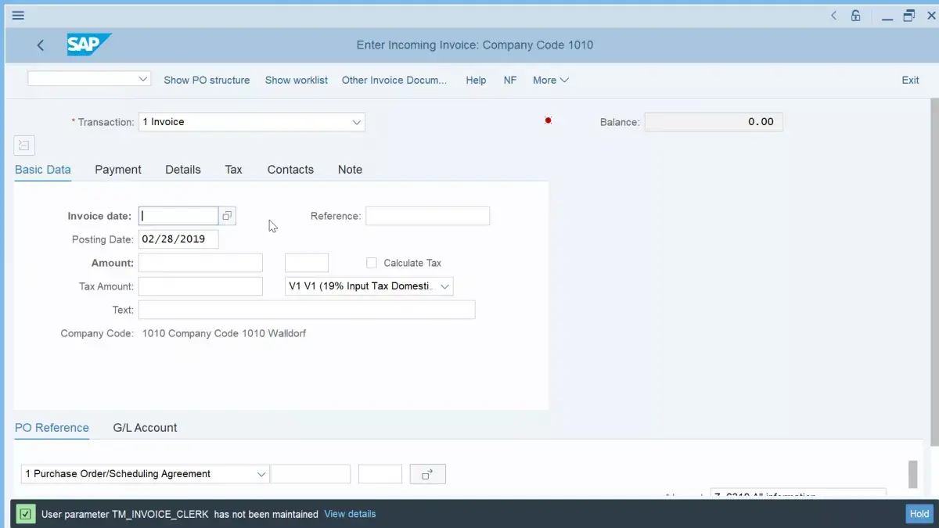
Task: Open the hamburger menu at top left
Action: pyautogui.click(x=18, y=15)
